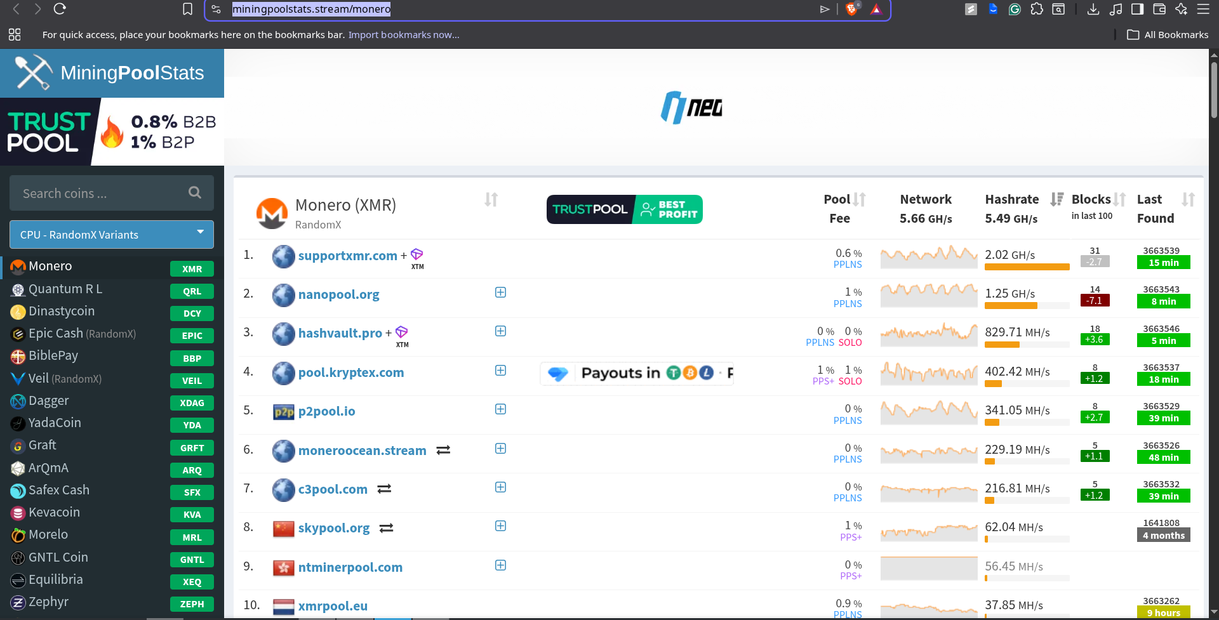Open the extensions puzzle icon

click(x=1037, y=9)
